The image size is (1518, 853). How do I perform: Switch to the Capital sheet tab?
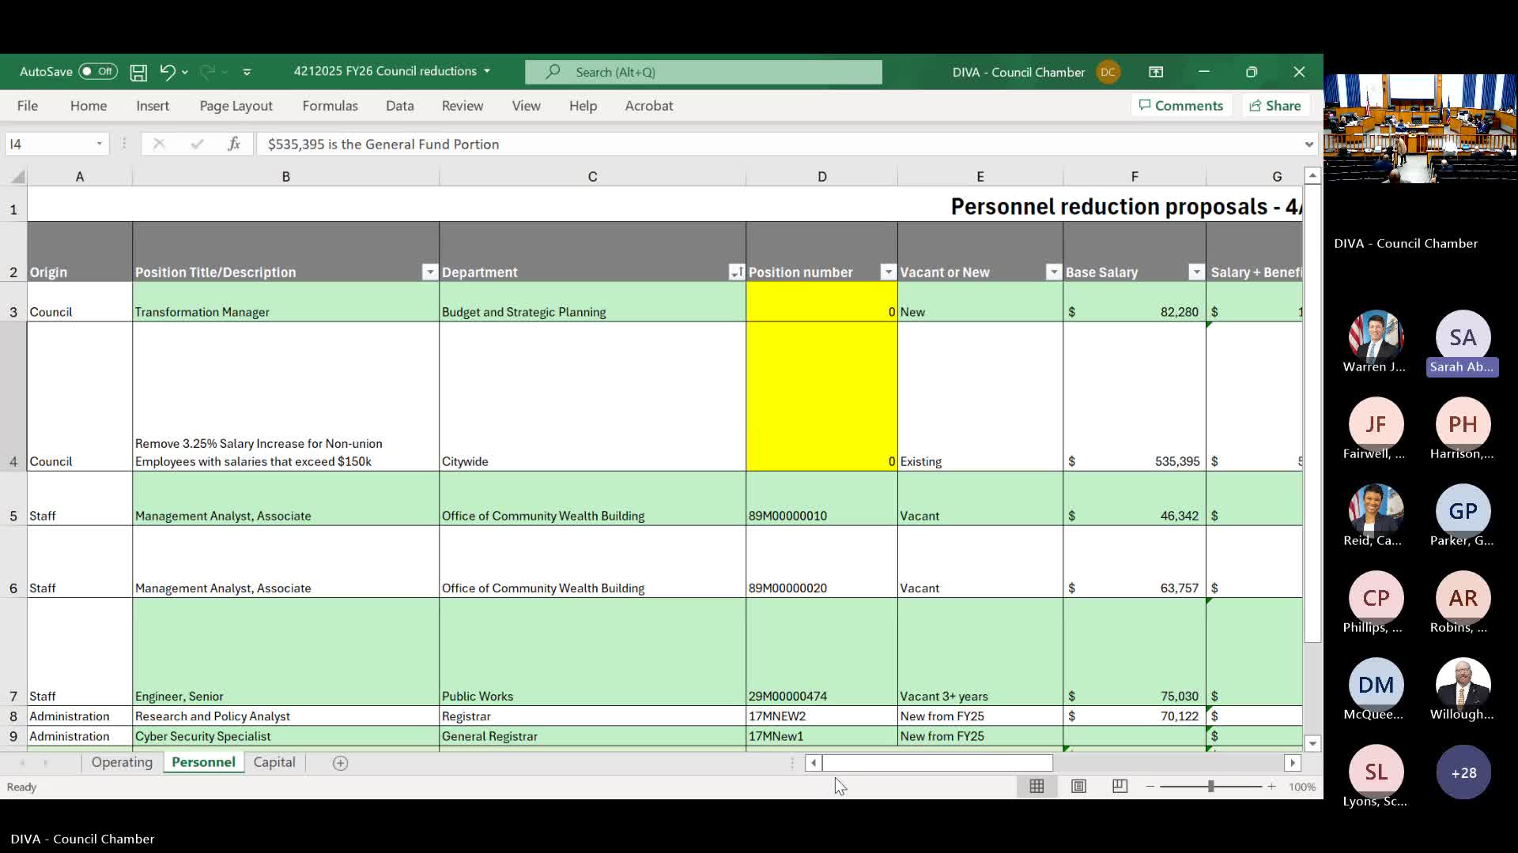tap(274, 762)
